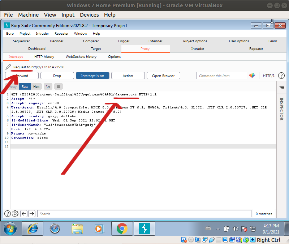Viewport: 289px width, 244px height.
Task: Open Action Center flag tray icon
Action: 244,229
